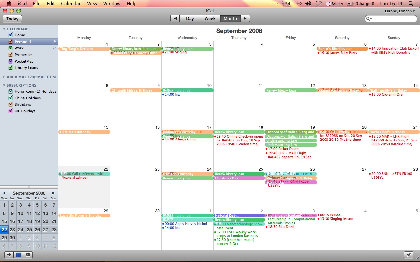This screenshot has height=262, width=420.
Task: Click the volume speaker icon
Action: click(308, 4)
